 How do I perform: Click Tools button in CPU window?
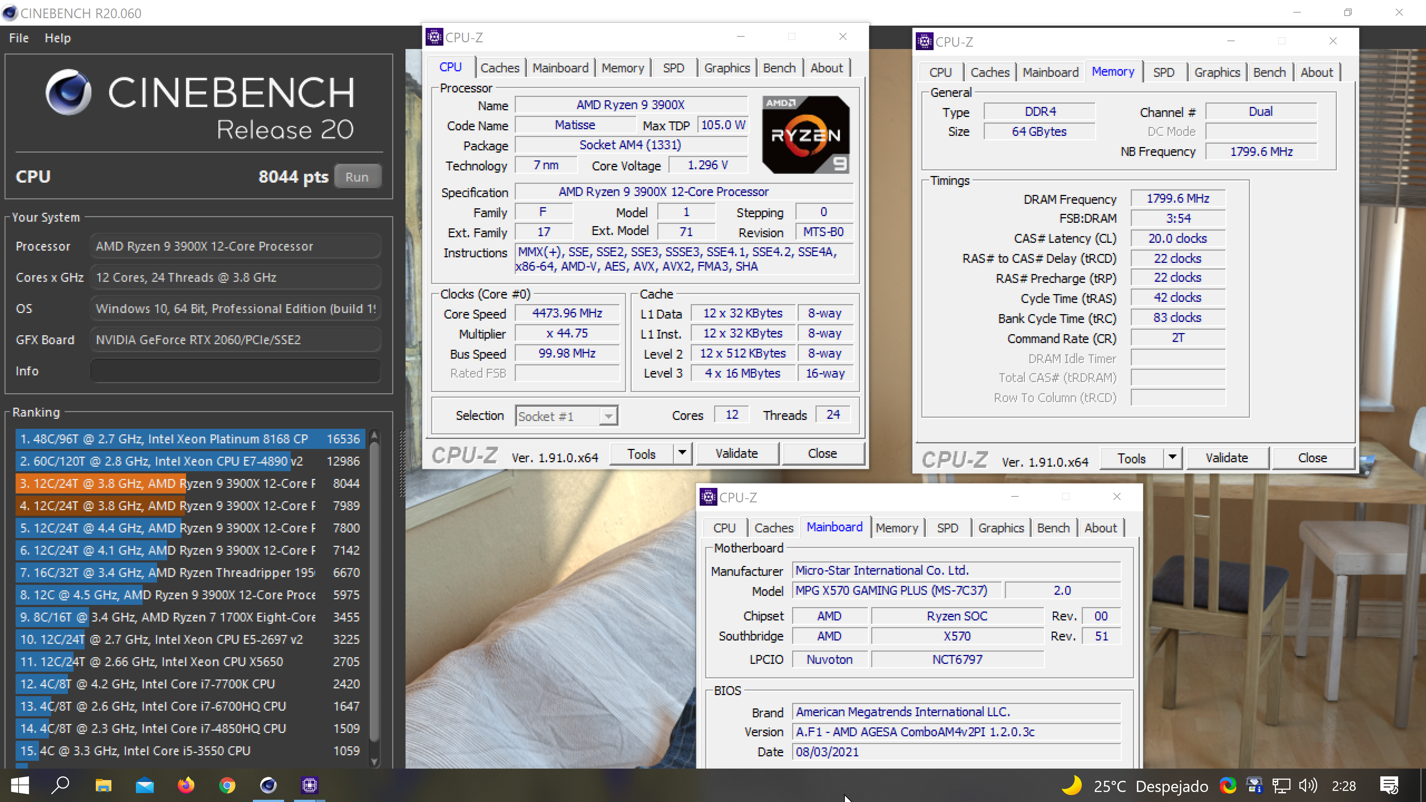point(641,453)
